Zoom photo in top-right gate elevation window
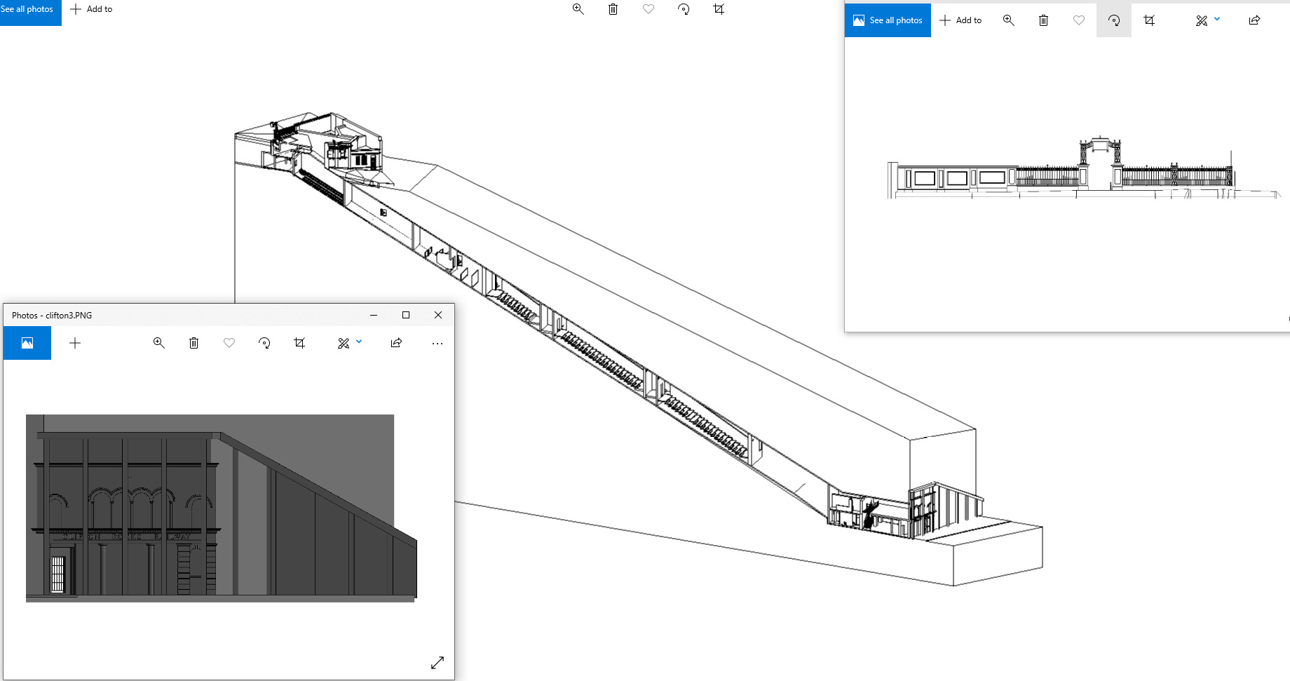Image resolution: width=1290 pixels, height=681 pixels. pos(1009,20)
